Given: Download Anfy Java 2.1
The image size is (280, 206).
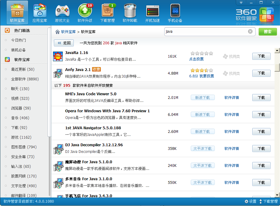Looking at the screenshot, I should point(261,73).
